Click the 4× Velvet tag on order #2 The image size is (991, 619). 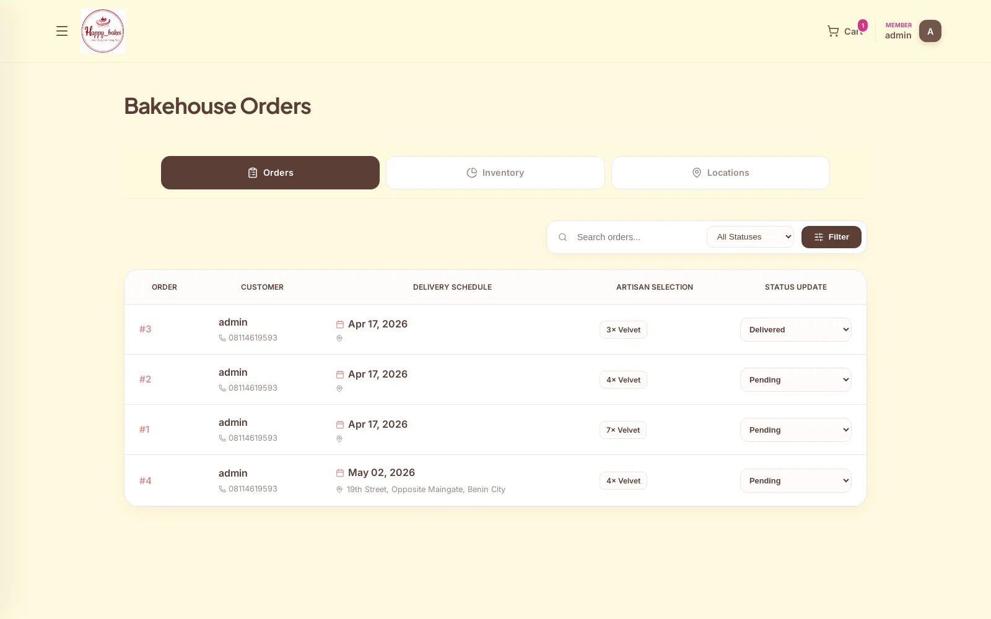(x=623, y=380)
